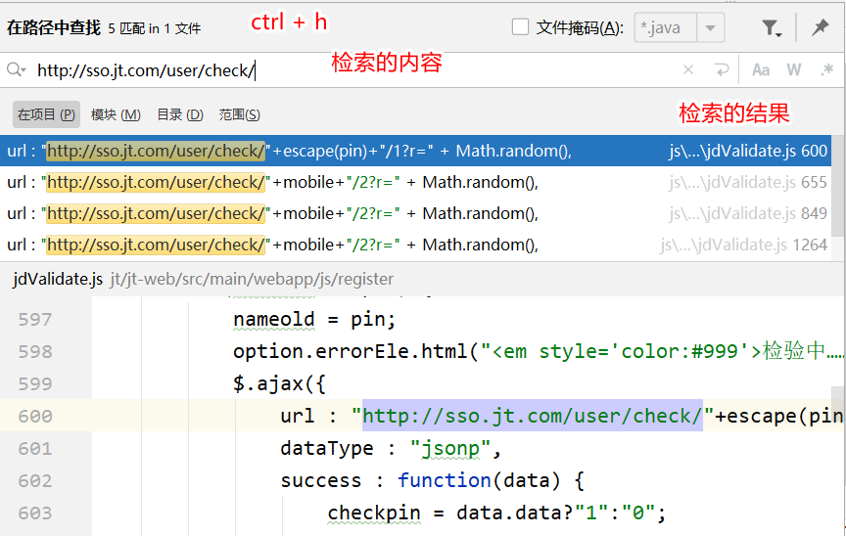This screenshot has width=846, height=536.
Task: Select the 目录 (D) scope tab
Action: (180, 114)
